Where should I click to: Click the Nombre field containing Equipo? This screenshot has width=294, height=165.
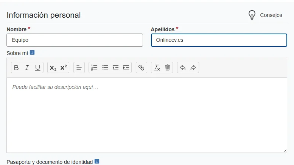click(75, 40)
